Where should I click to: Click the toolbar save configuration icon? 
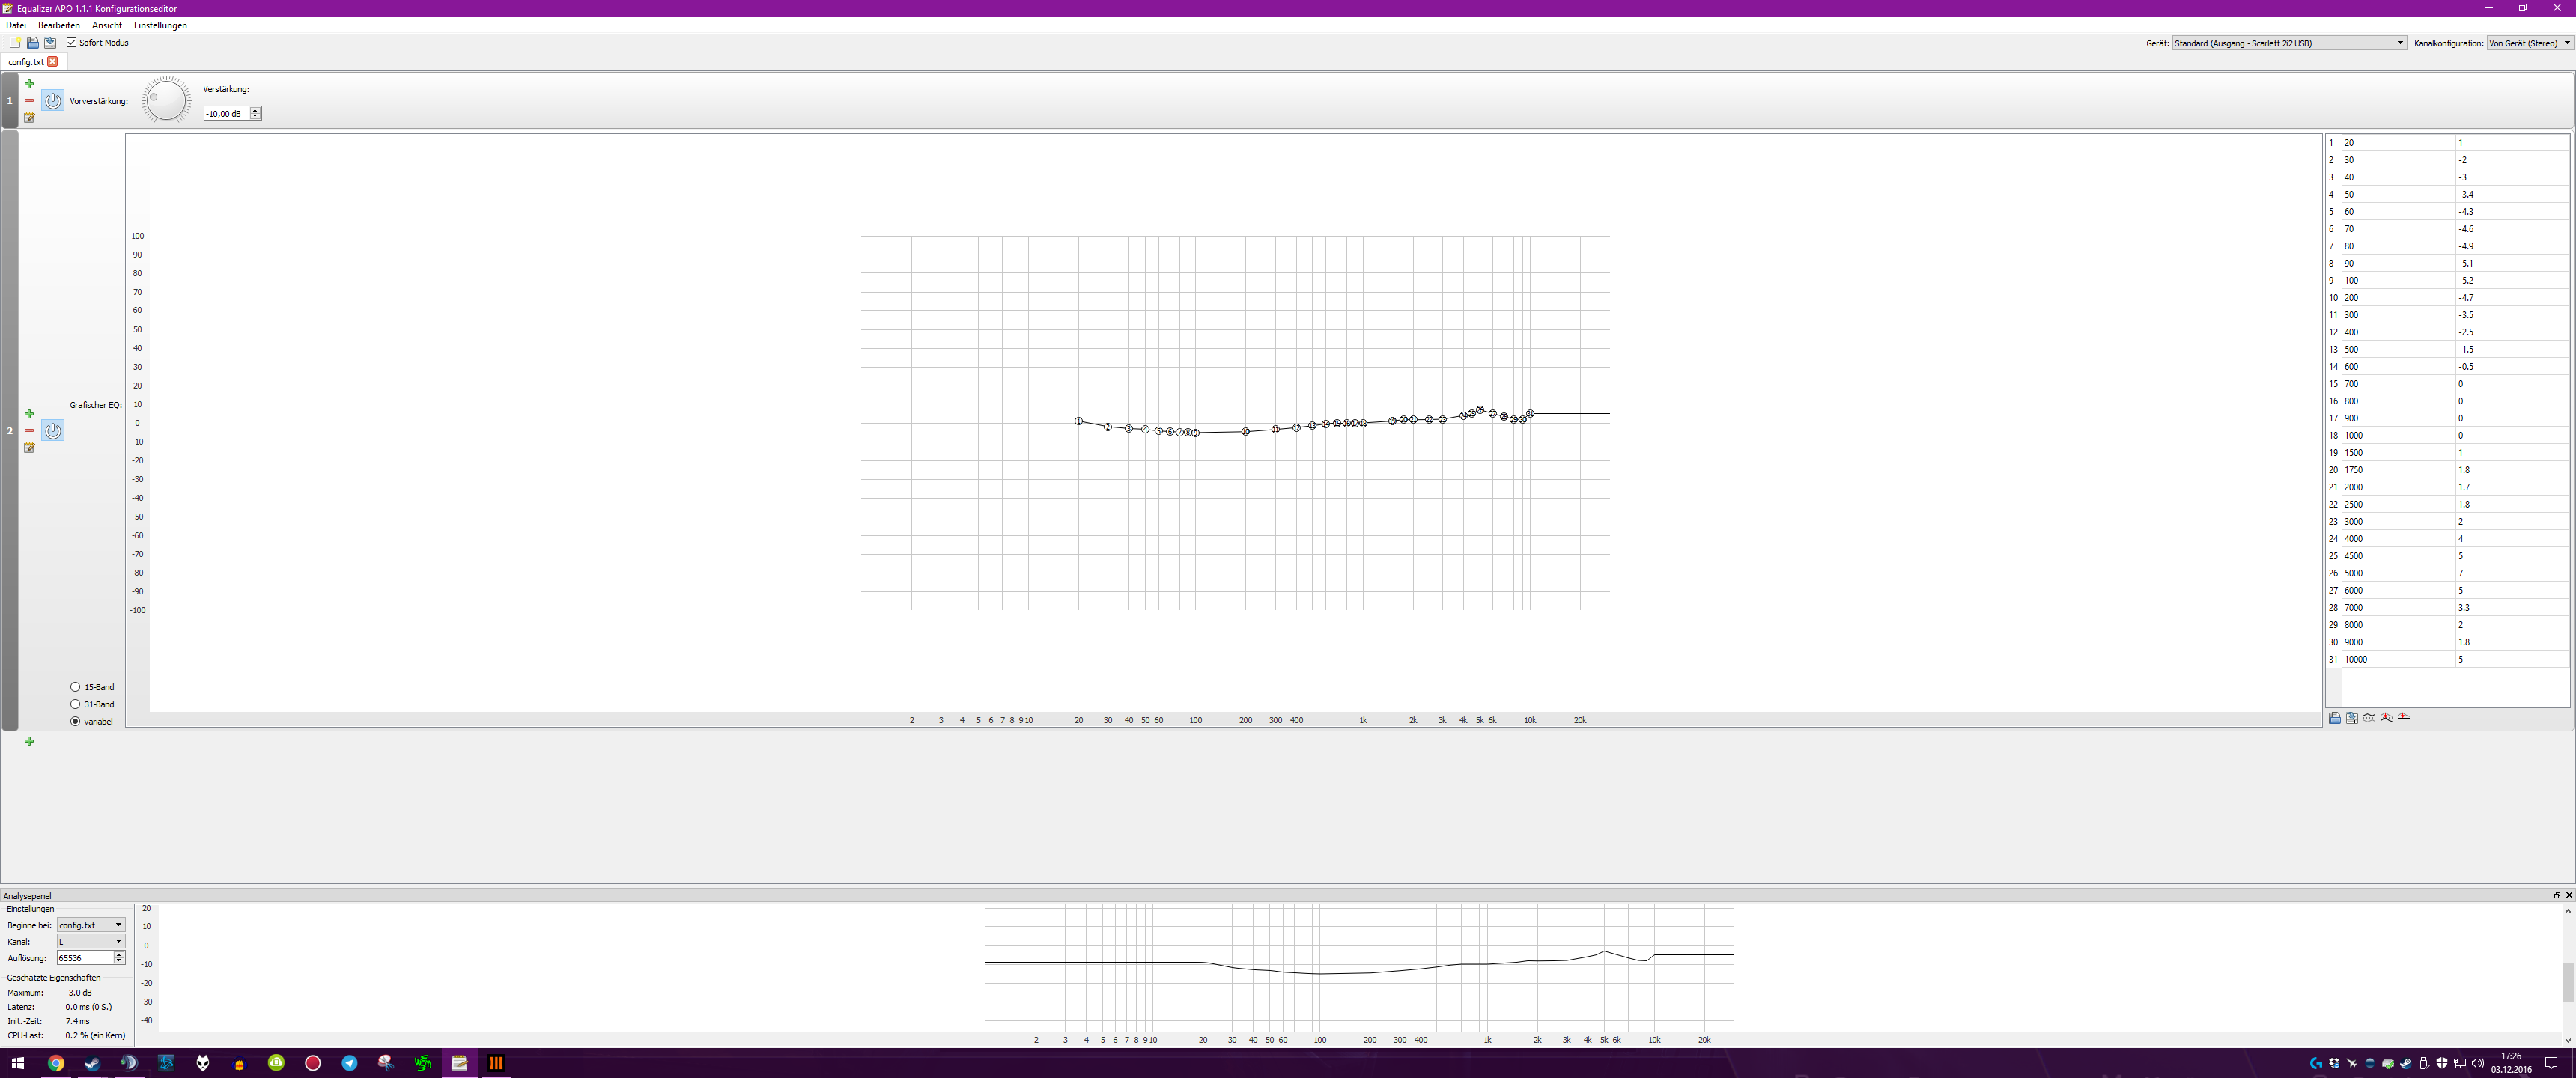coord(50,43)
